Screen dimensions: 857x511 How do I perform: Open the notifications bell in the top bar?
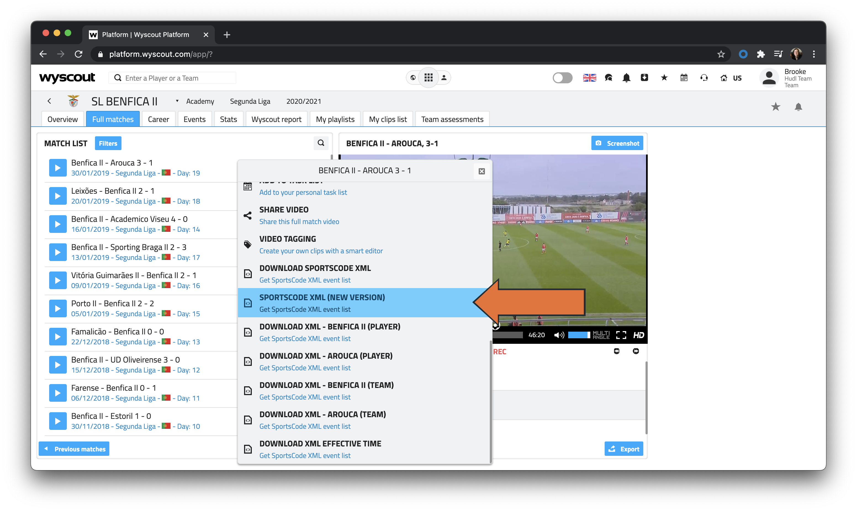coord(626,78)
